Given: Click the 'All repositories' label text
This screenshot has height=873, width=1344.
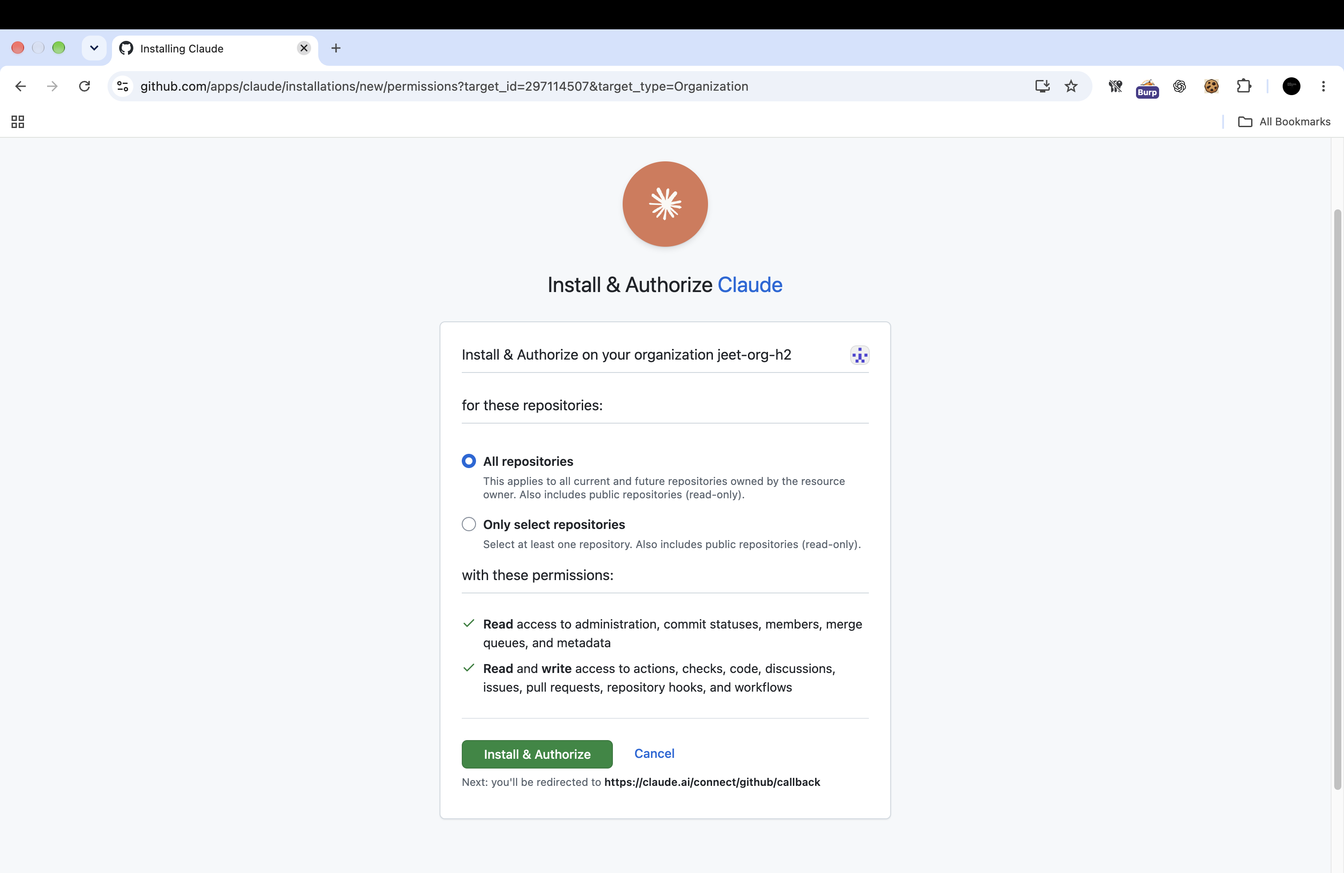Looking at the screenshot, I should 528,461.
